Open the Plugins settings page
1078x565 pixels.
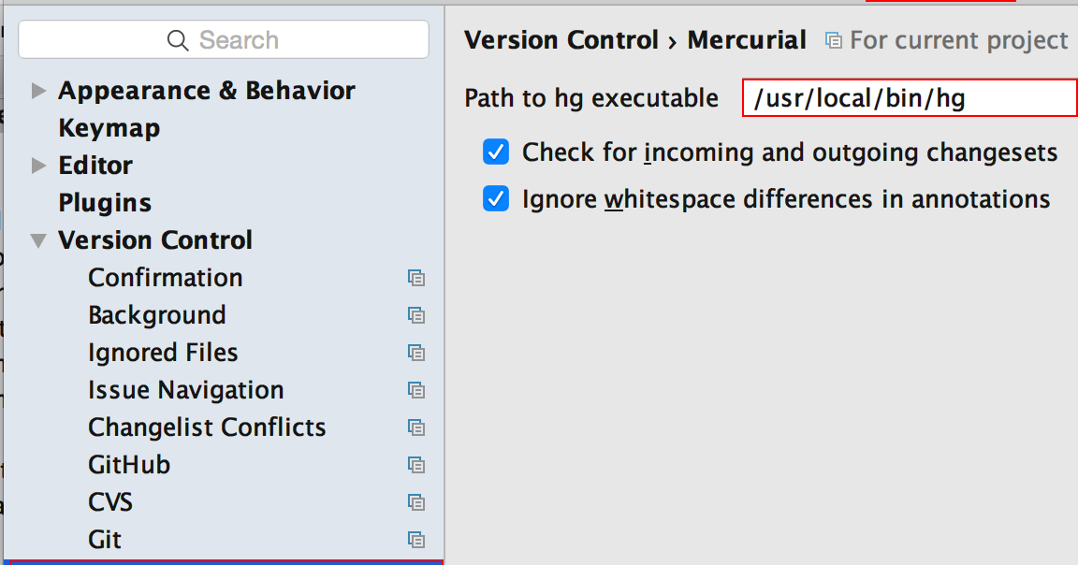click(104, 202)
